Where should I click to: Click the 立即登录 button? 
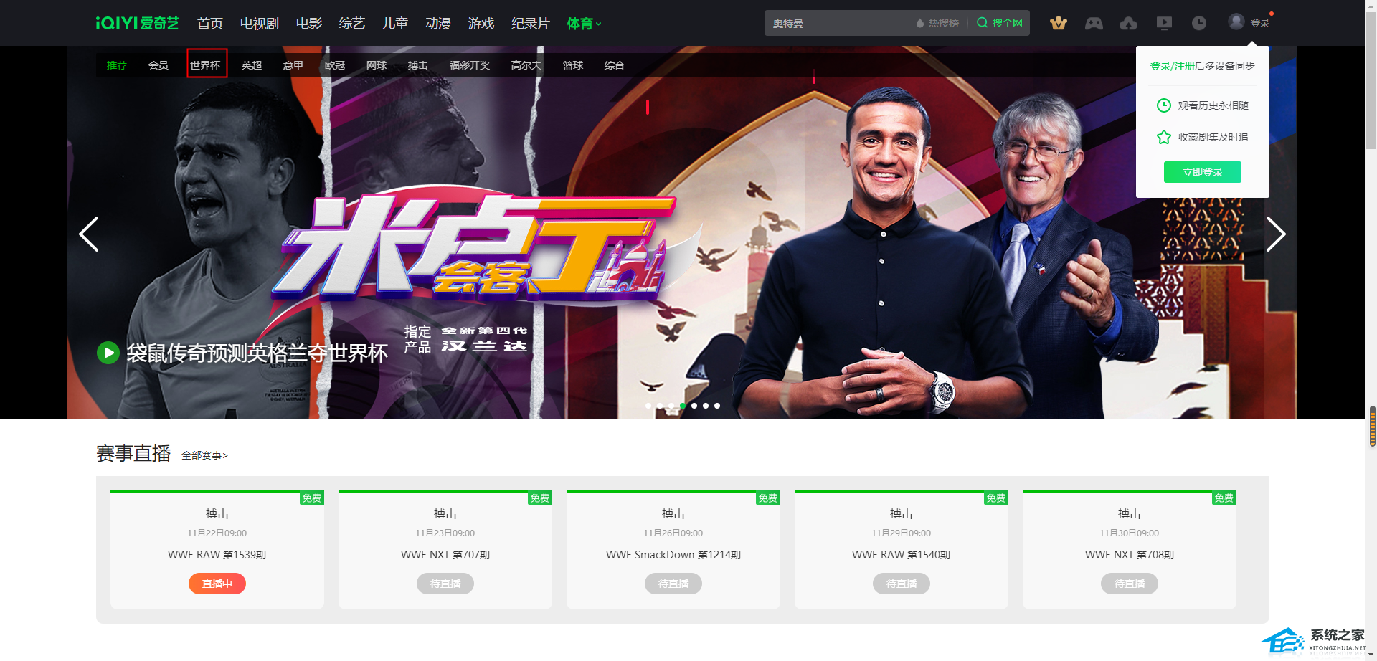1202,172
